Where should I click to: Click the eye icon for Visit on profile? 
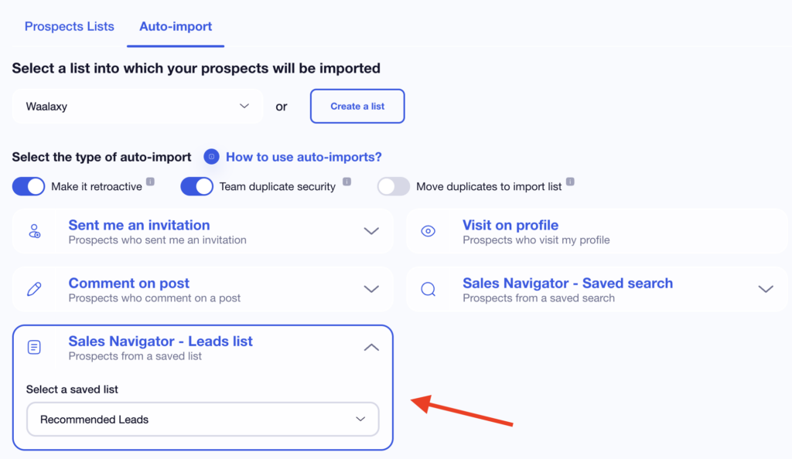click(428, 230)
